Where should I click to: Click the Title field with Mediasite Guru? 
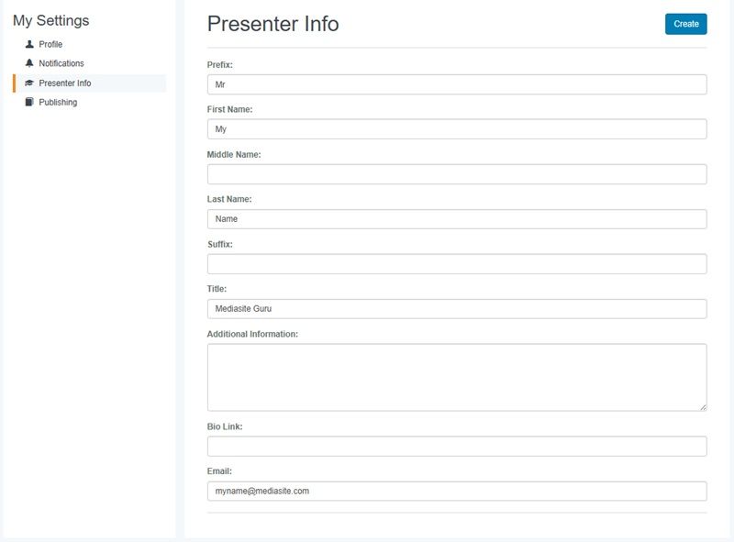click(457, 309)
